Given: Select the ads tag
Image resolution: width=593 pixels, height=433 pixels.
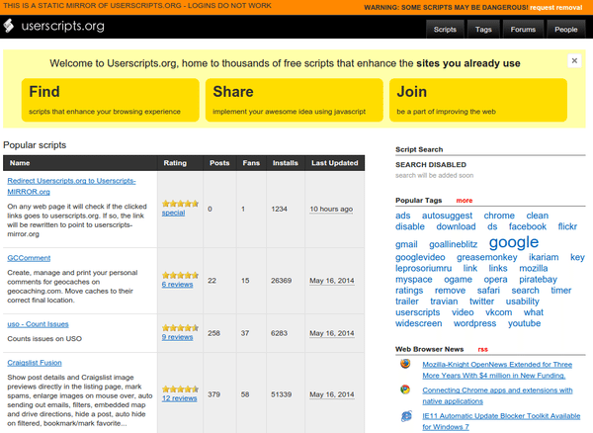Looking at the screenshot, I should point(403,216).
